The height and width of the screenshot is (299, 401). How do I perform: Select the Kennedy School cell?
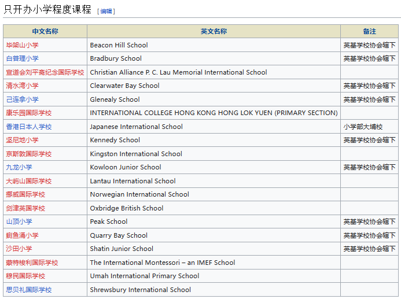[x=214, y=140]
